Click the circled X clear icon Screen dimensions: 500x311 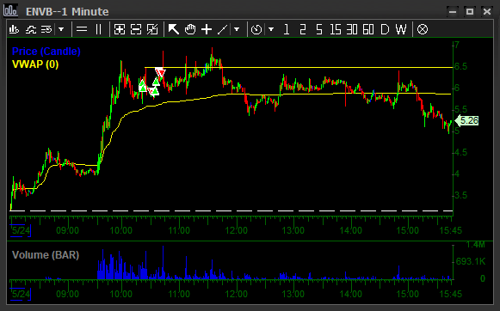point(423,29)
